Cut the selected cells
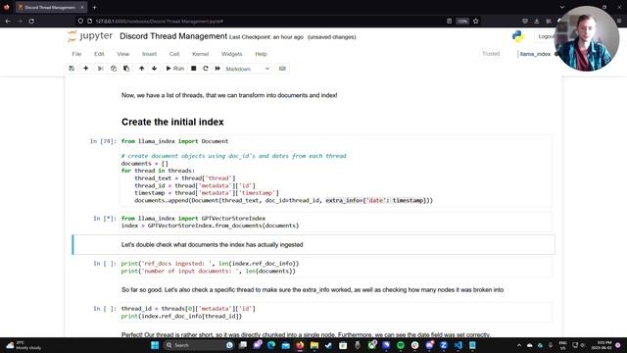The width and height of the screenshot is (627, 353). click(100, 69)
